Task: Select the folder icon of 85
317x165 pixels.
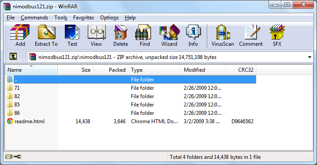Action: click(10, 104)
